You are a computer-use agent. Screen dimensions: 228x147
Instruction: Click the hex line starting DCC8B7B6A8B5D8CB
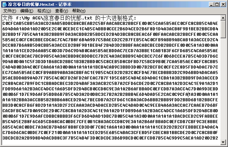coord(110,45)
